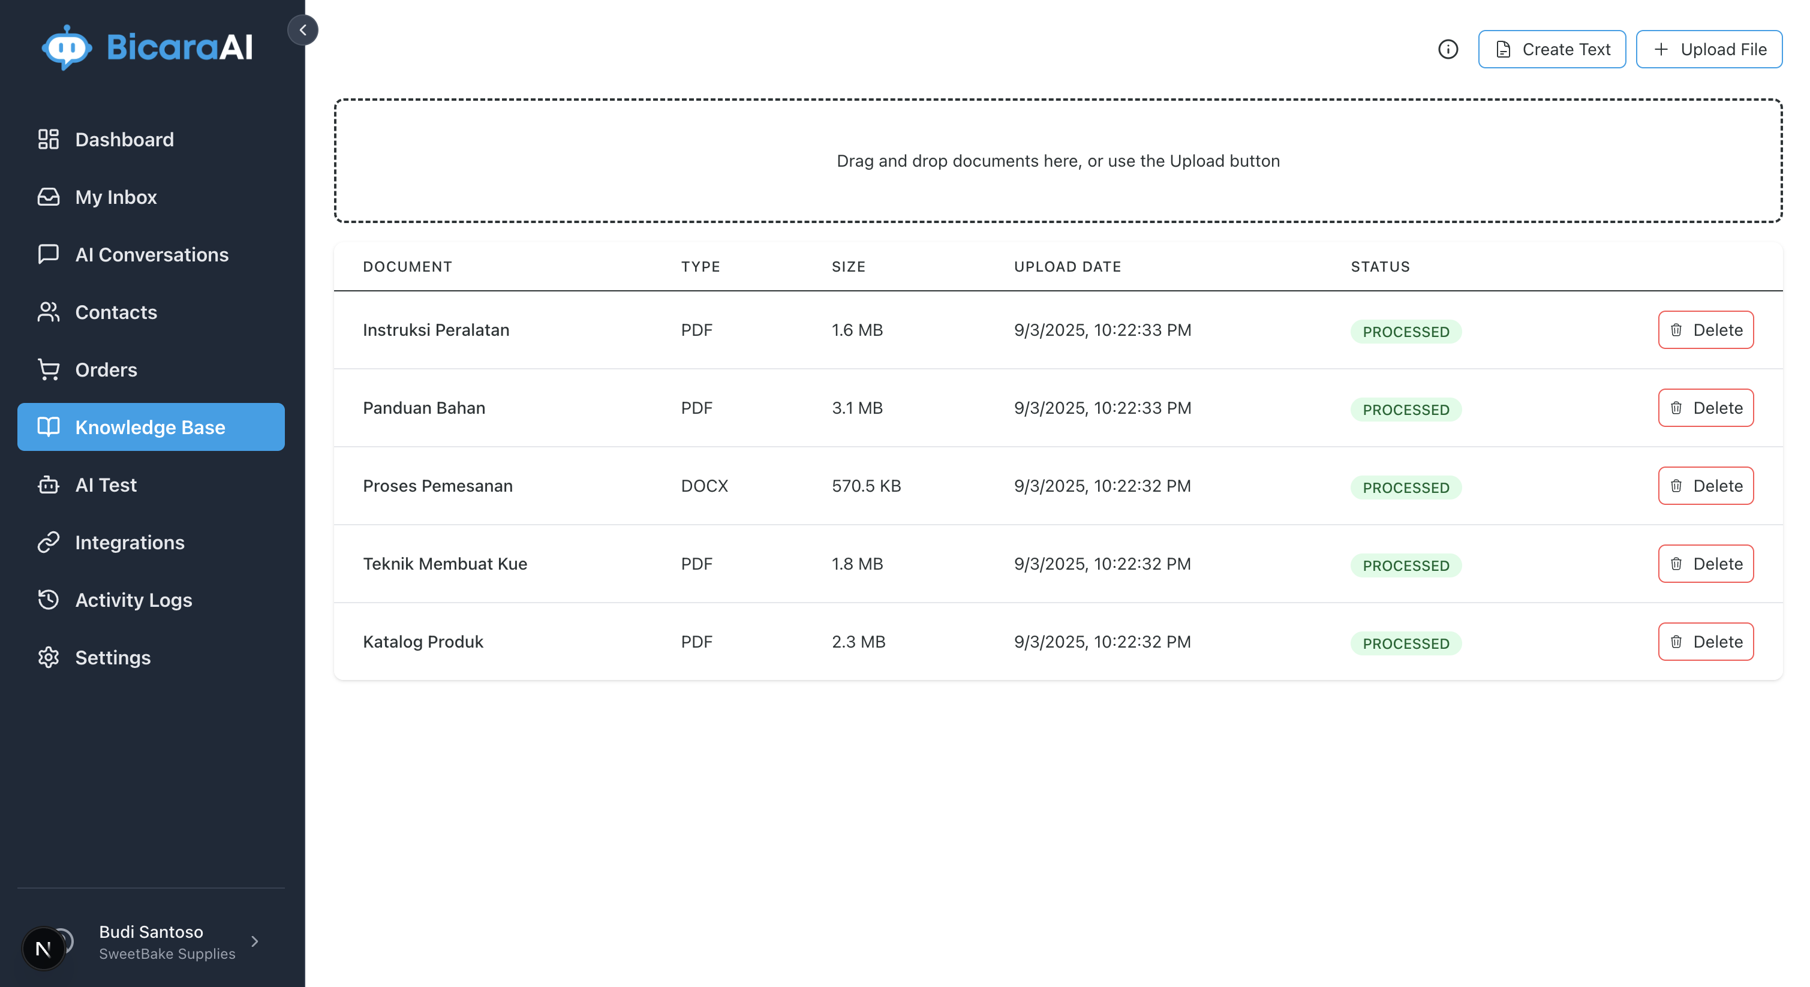Click the Contacts people icon
Image resolution: width=1810 pixels, height=987 pixels.
(x=48, y=312)
